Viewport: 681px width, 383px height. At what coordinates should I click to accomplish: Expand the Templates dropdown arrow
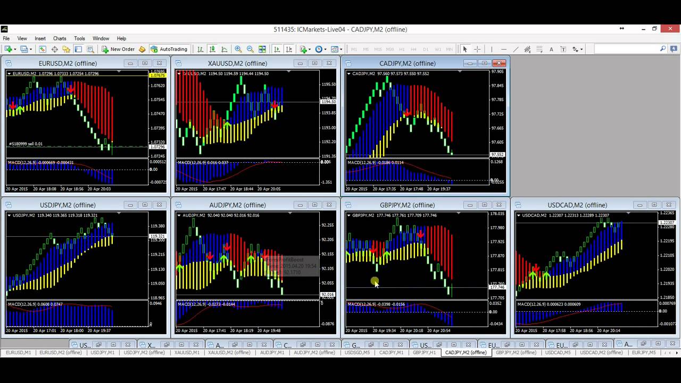341,49
